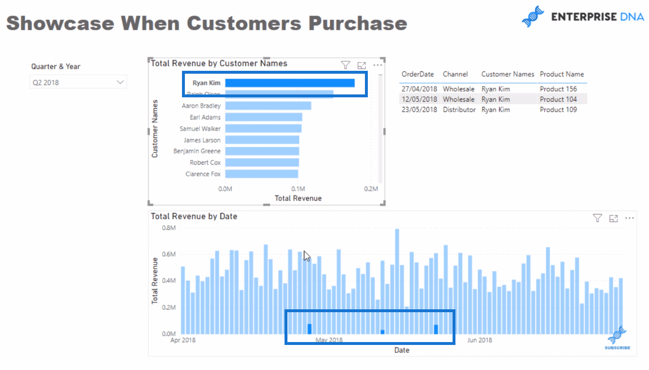Select the Clarence Fox bar
649x370 pixels.
pos(262,174)
